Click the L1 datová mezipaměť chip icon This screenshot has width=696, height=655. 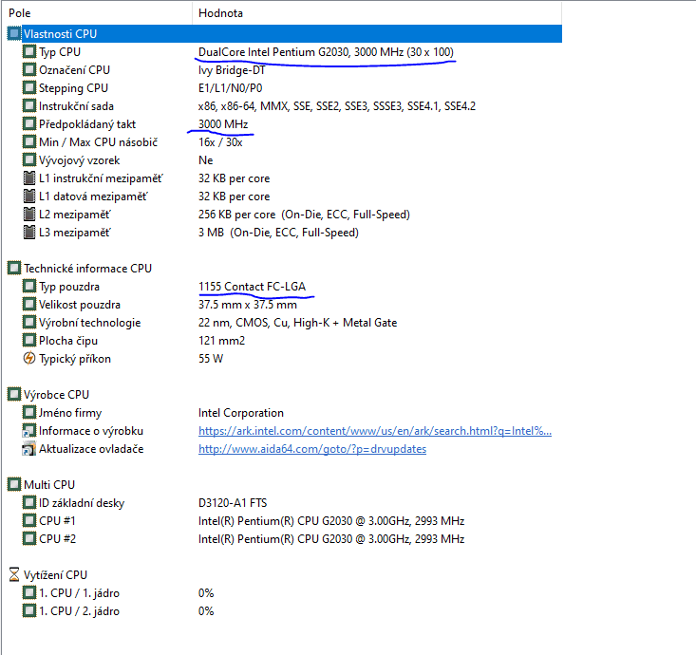tap(29, 196)
